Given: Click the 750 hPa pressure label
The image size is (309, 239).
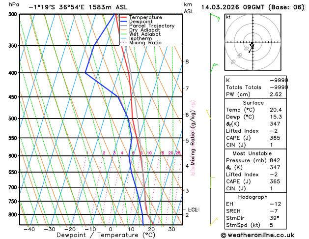Looking at the screenshot, I should click(x=14, y=201).
